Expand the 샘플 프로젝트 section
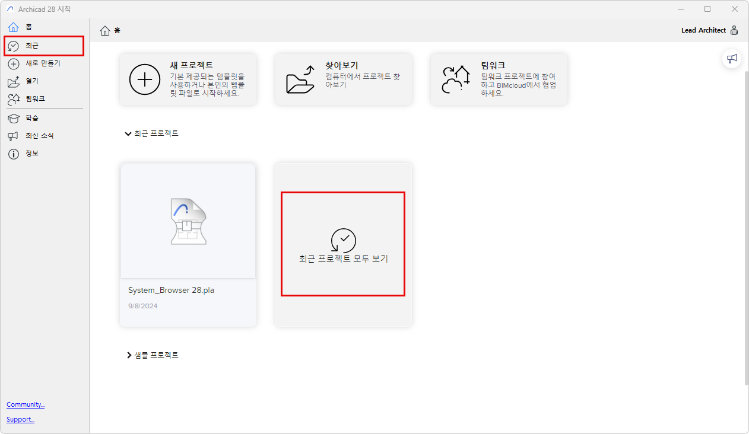The image size is (749, 434). (x=129, y=355)
